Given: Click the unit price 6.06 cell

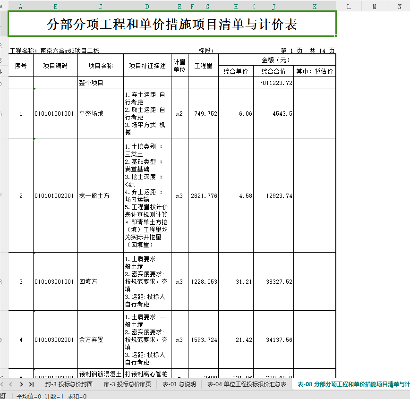Looking at the screenshot, I should pyautogui.click(x=236, y=113).
